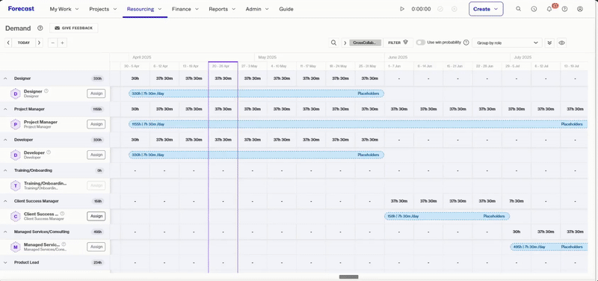Expand the filter chips arrow
Image resolution: width=598 pixels, height=281 pixels.
[x=345, y=43]
